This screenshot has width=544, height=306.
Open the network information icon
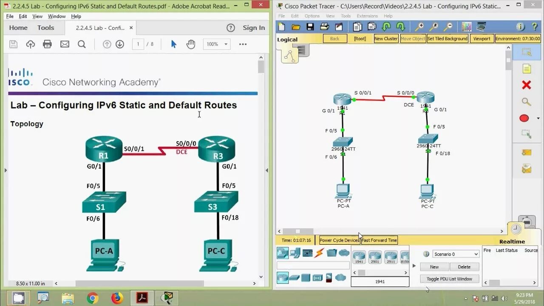coord(521,27)
